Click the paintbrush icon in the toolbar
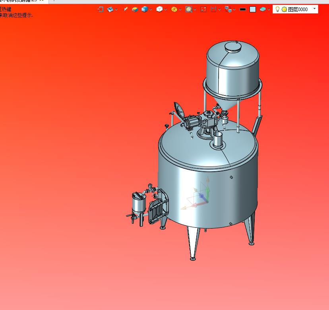The width and height of the screenshot is (329, 310). tap(126, 9)
